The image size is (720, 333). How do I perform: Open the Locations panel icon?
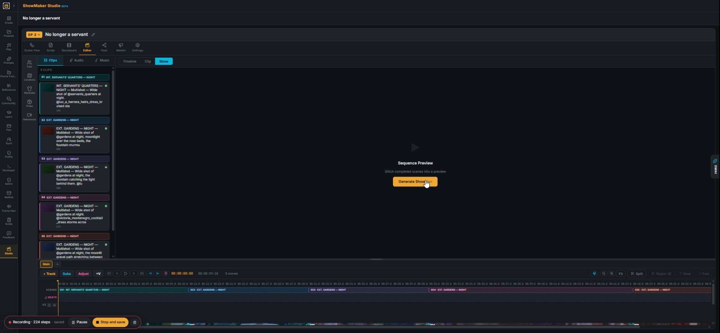point(29,77)
